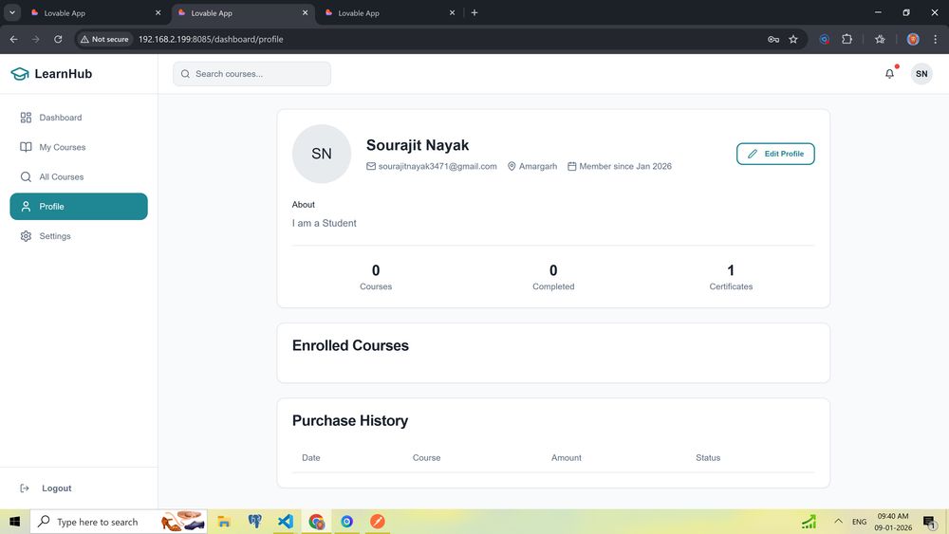Open the SN user avatar menu
Screen dimensions: 949x534
click(x=921, y=74)
